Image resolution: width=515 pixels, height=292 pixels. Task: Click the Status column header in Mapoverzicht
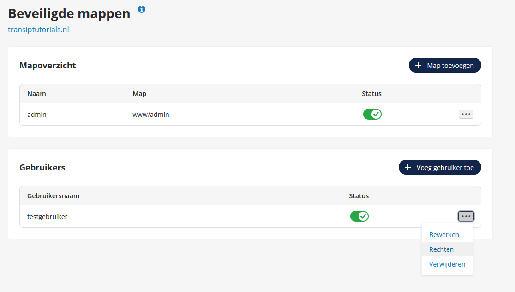click(371, 94)
